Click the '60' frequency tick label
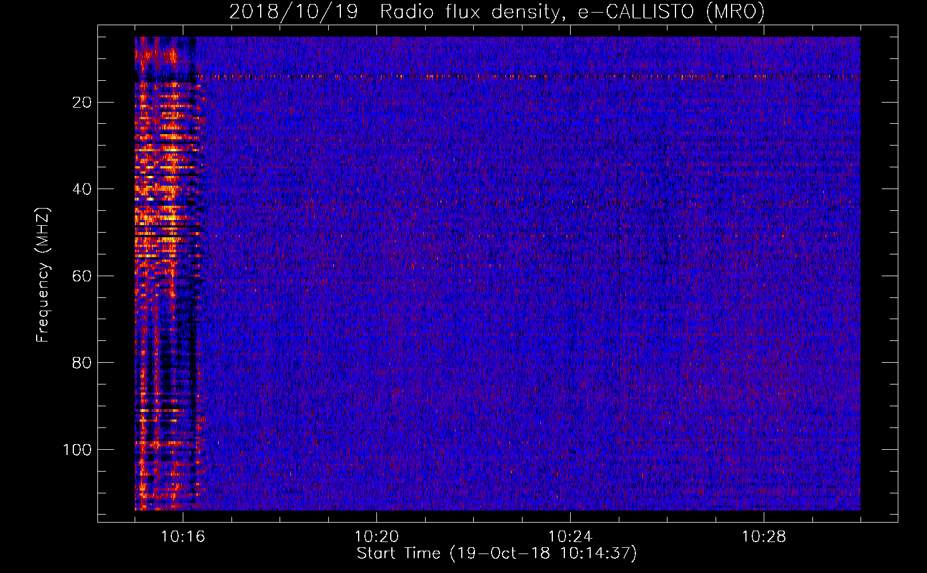The width and height of the screenshot is (927, 573). point(83,276)
